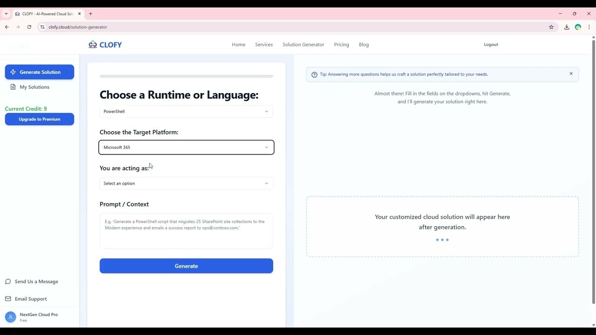The width and height of the screenshot is (596, 335).
Task: Click the browser forward arrow
Action: point(18,27)
